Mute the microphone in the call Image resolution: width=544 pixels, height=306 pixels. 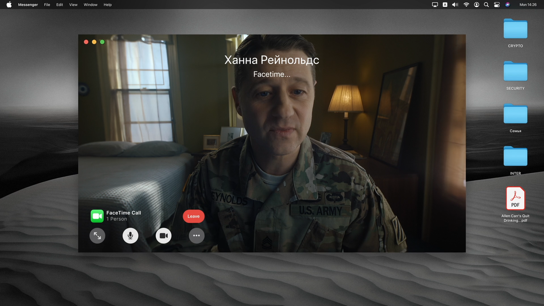pyautogui.click(x=130, y=236)
